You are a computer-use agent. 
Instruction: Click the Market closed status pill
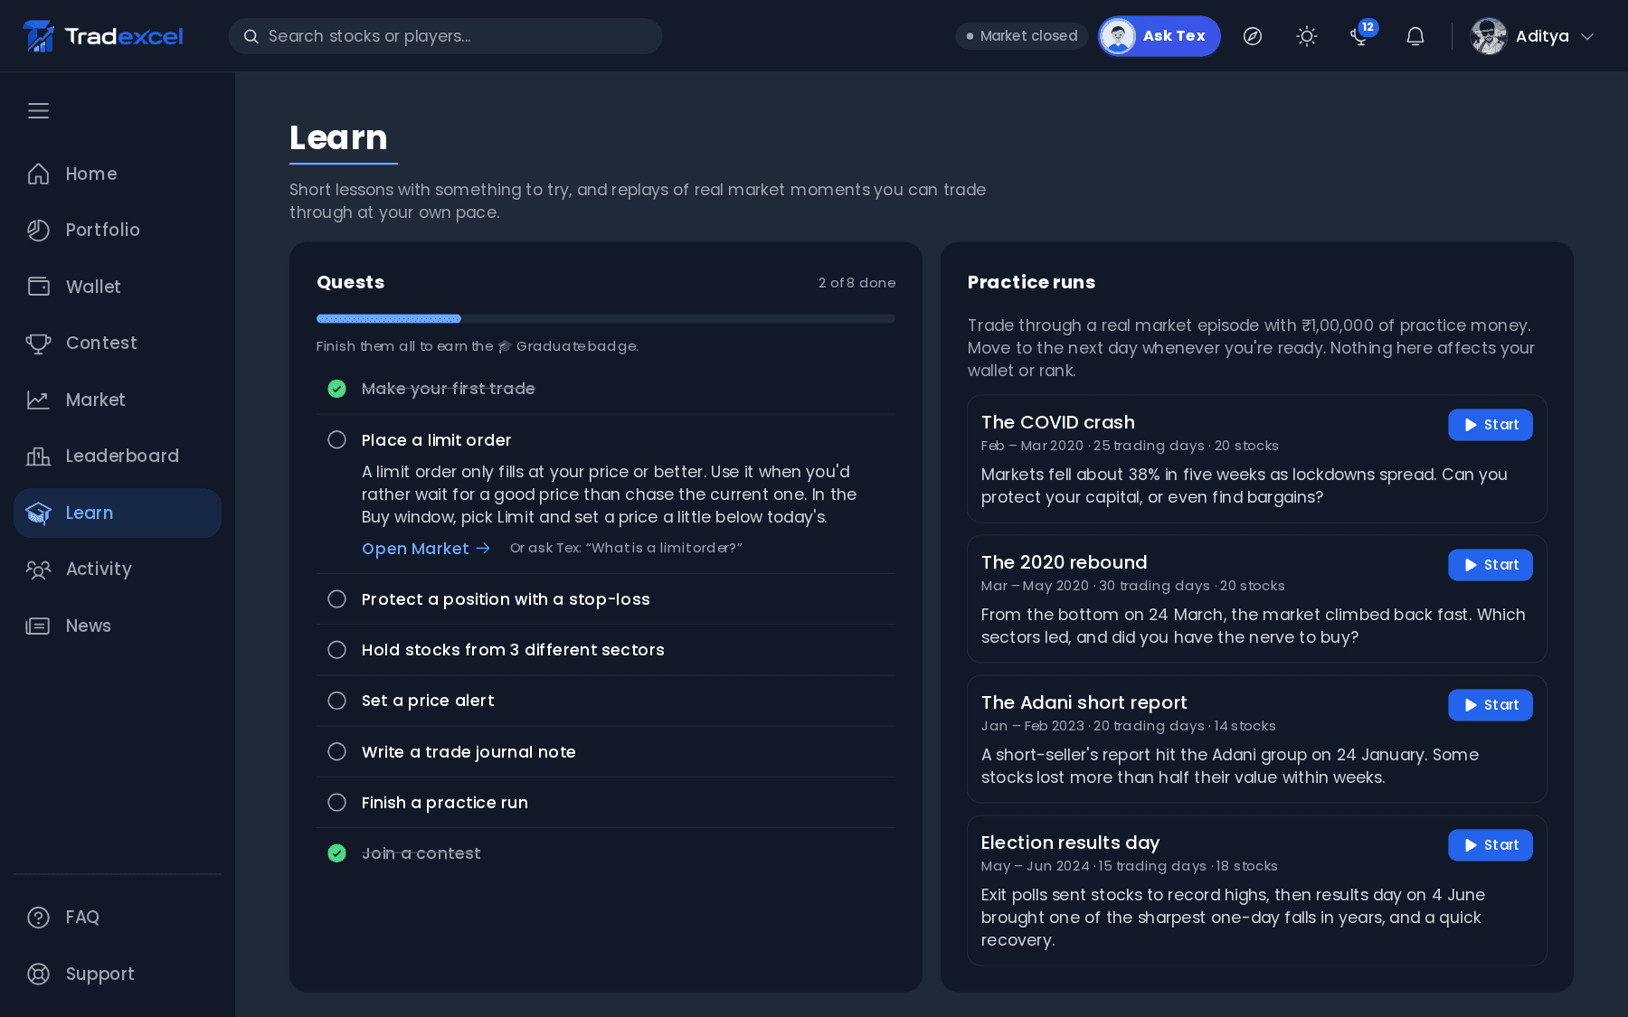pos(1022,36)
